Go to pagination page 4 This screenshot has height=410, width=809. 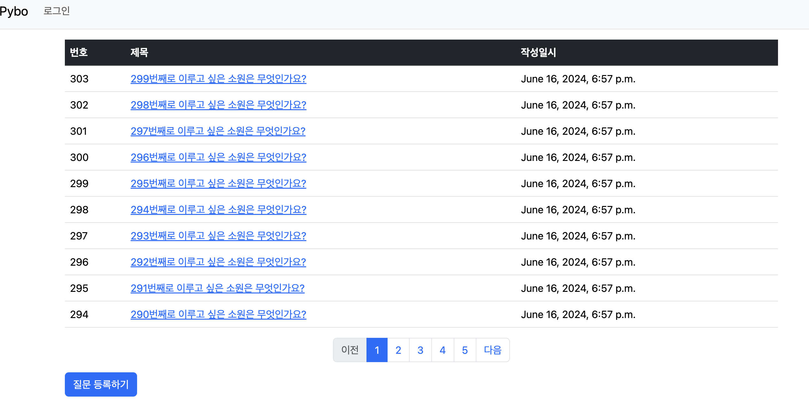click(x=443, y=350)
